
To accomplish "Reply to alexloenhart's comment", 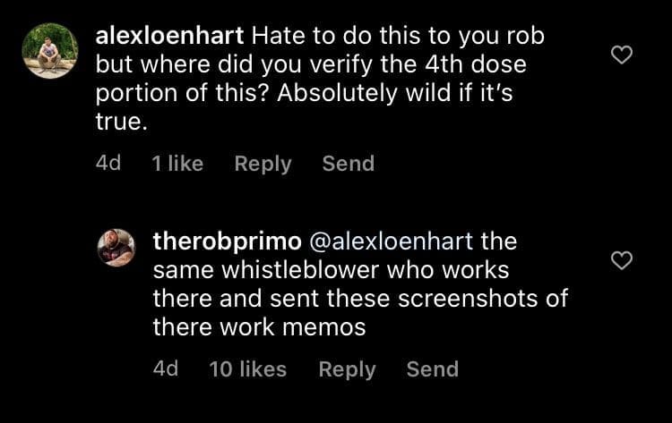I will (x=263, y=164).
